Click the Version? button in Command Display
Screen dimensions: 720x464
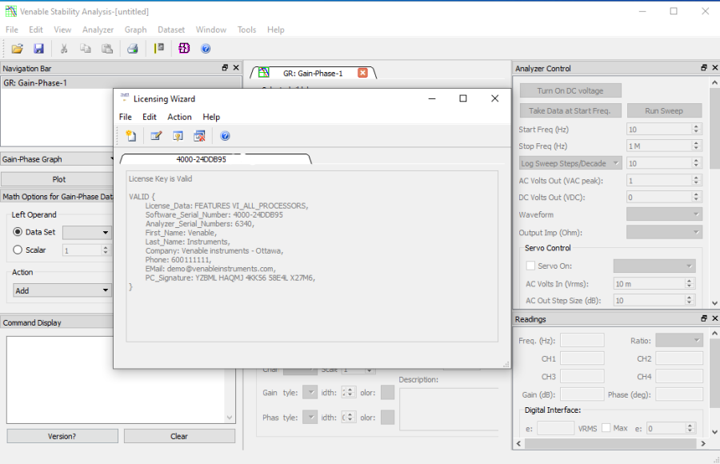62,435
